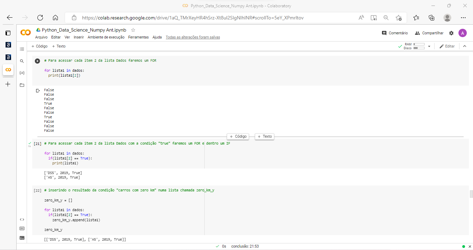Screen dimensions: 473x250
Task: View site information lock icon
Action: pos(74,18)
